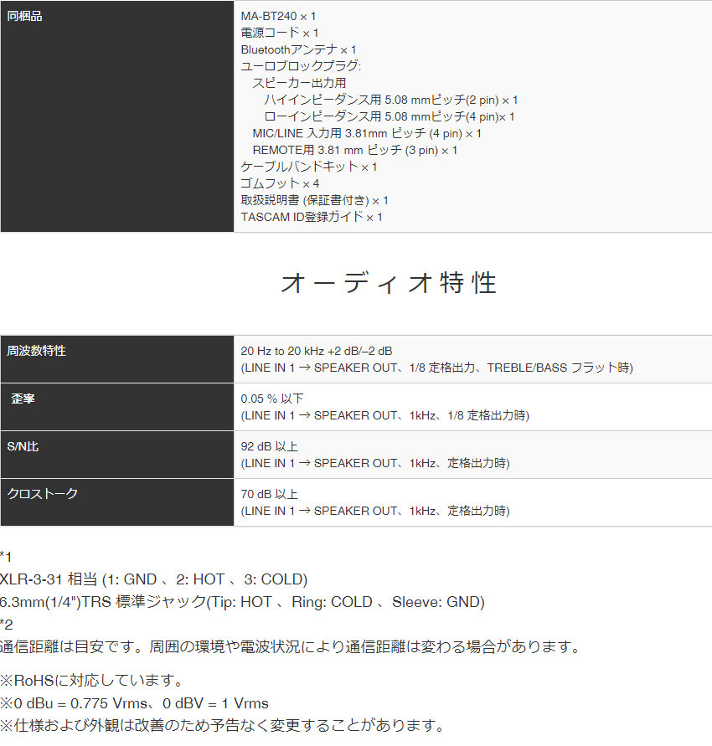The height and width of the screenshot is (746, 712).
Task: Click the 同梱品 row header cell
Action: point(25,17)
